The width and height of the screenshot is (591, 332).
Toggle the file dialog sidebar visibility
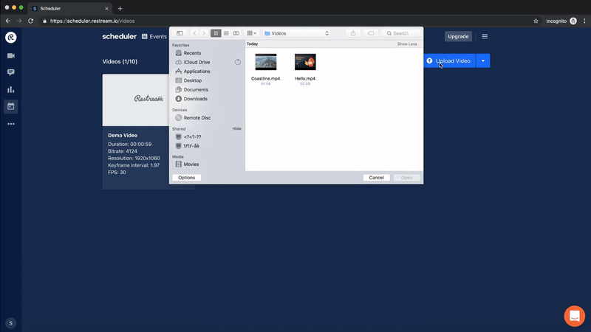coord(180,33)
